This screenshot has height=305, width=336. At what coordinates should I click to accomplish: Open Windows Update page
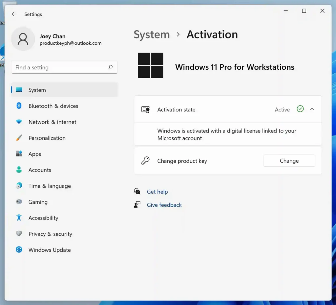[x=65, y=250]
